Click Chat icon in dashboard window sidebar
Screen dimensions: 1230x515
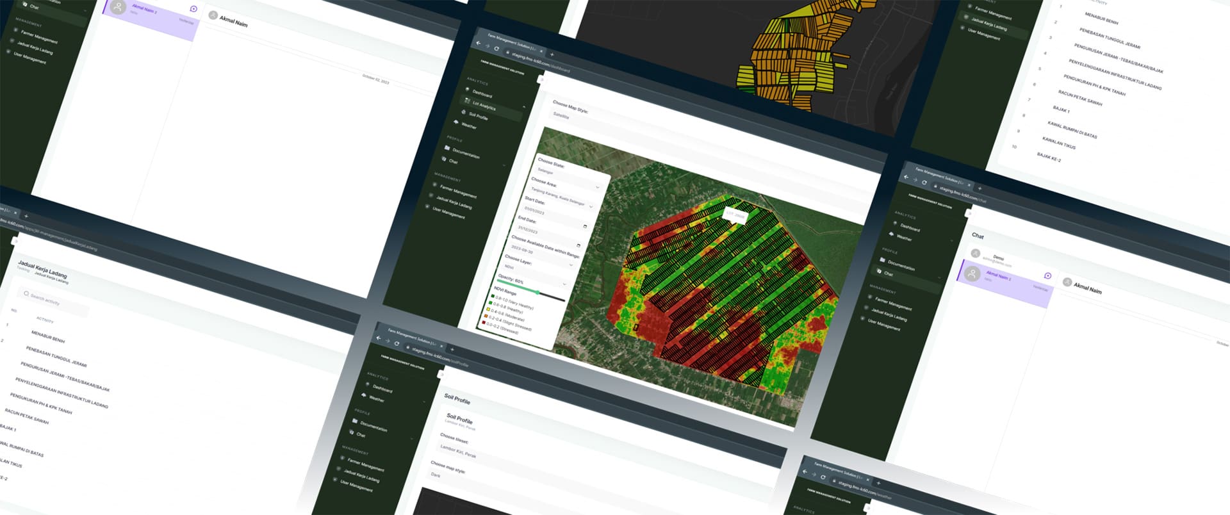(x=444, y=158)
